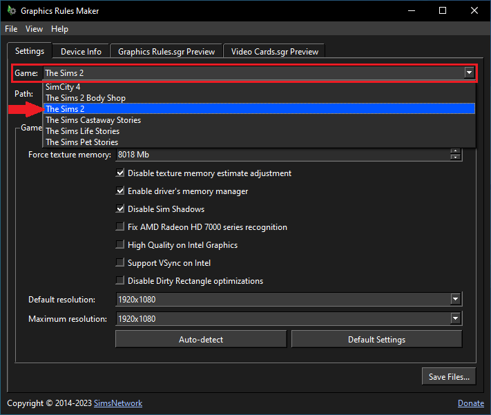Pick The Sims Pet Stories entry
This screenshot has width=491, height=415.
tap(81, 142)
